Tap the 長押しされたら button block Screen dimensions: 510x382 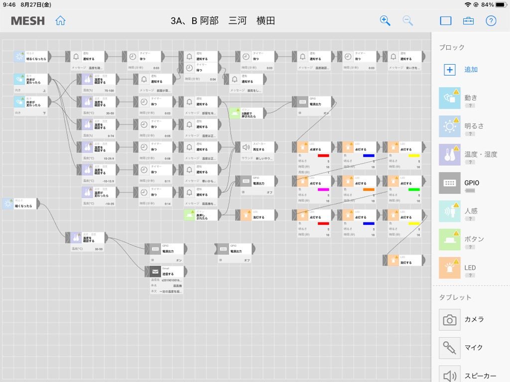click(203, 215)
